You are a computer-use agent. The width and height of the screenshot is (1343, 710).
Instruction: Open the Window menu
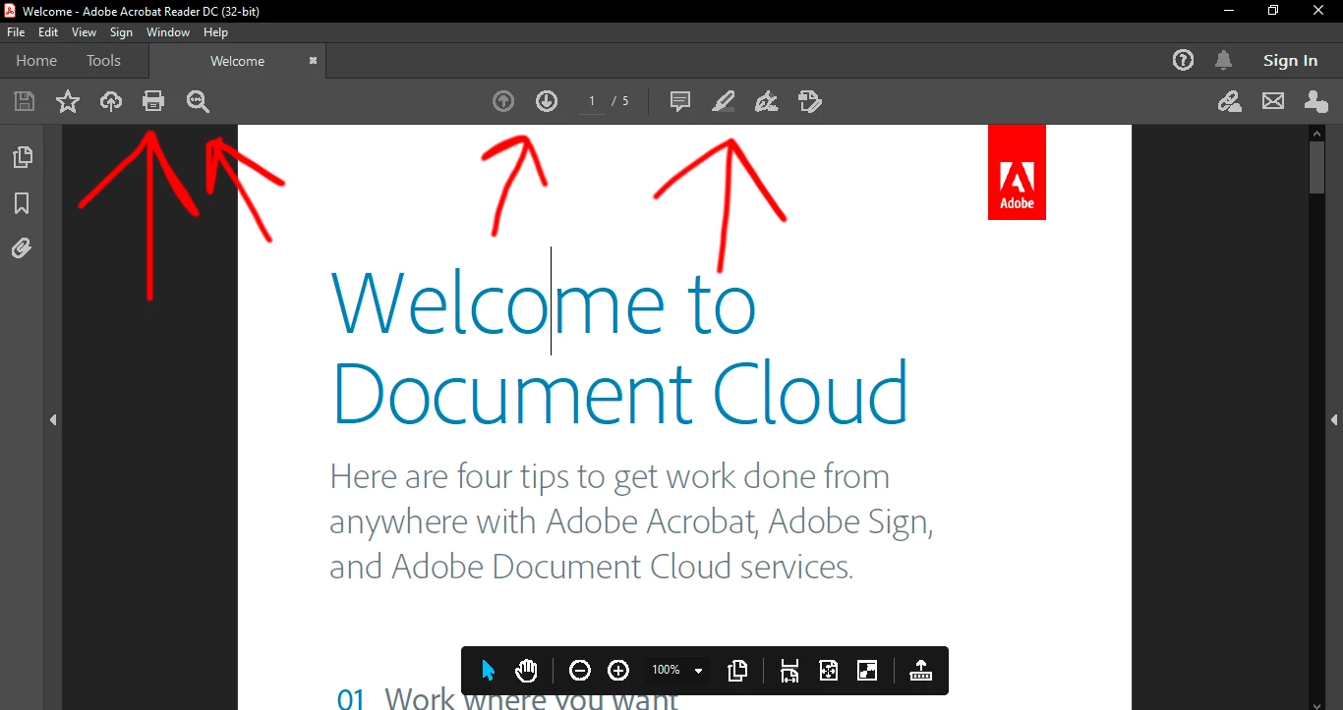(x=168, y=32)
